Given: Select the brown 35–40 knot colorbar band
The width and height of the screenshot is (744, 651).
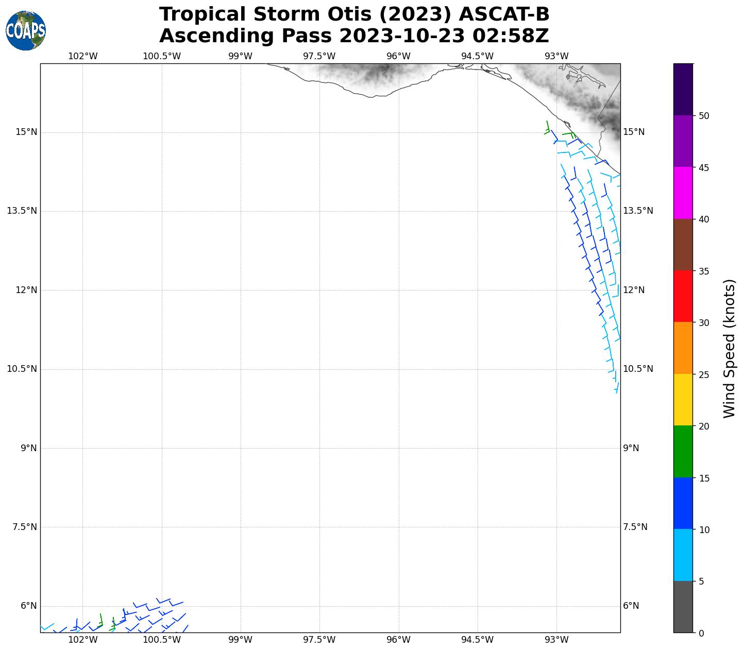Looking at the screenshot, I should click(x=683, y=245).
